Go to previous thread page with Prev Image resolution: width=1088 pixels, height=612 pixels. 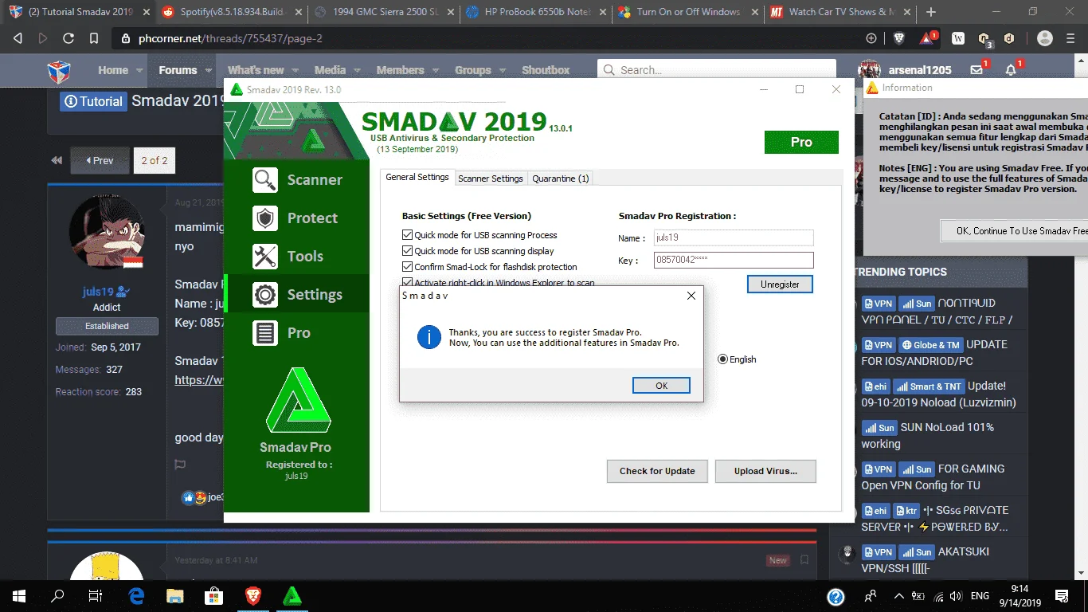tap(100, 160)
